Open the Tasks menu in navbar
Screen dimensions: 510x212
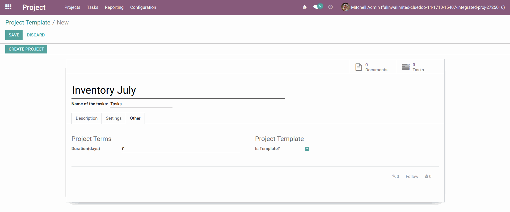92,7
